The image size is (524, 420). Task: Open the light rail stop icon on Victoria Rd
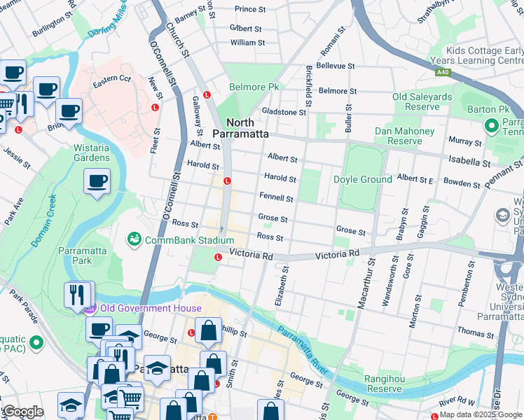click(x=219, y=257)
